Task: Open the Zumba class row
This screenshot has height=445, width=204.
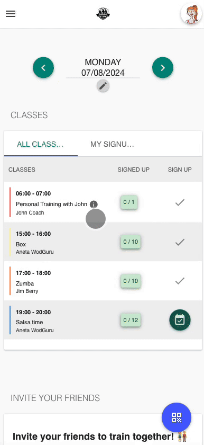Action: (103, 281)
